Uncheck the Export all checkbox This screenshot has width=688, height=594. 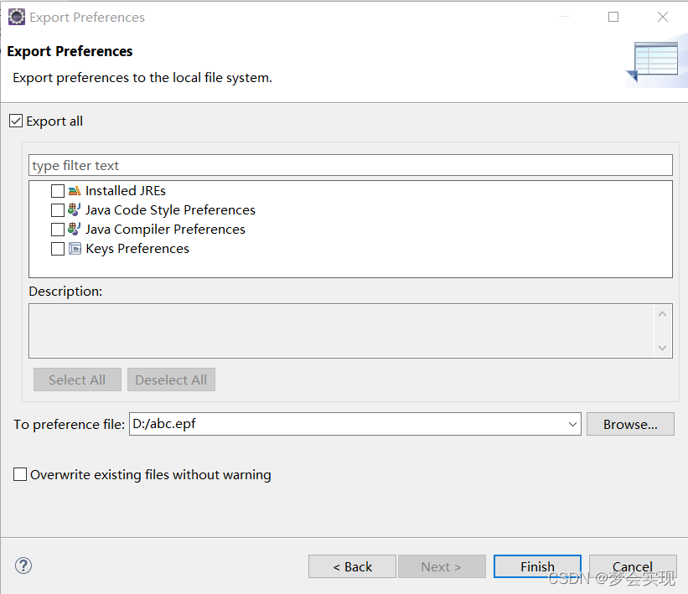[x=16, y=121]
